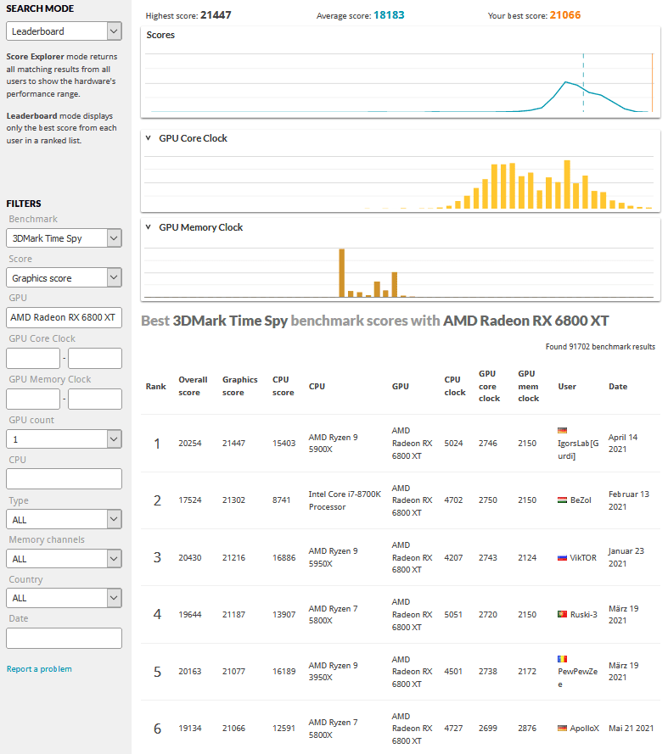Click graphics score 21066 in rank 6 row
This screenshot has width=668, height=754.
point(233,728)
